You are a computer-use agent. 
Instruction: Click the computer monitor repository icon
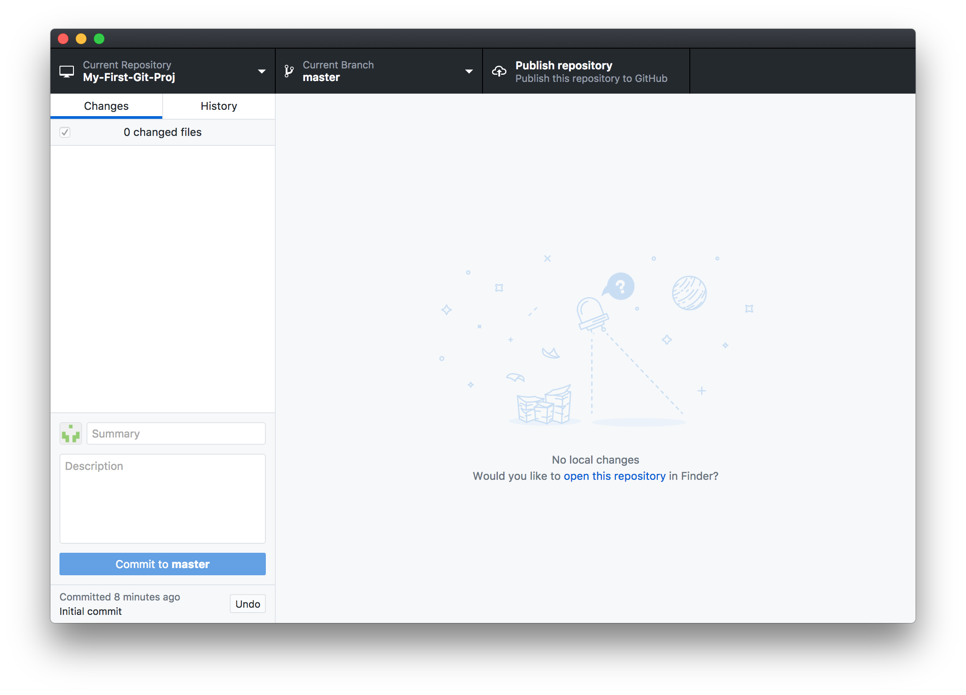click(67, 72)
